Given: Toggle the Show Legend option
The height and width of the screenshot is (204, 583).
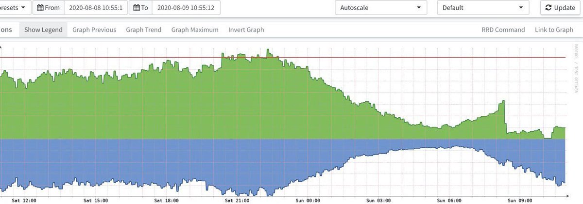Looking at the screenshot, I should tap(43, 30).
